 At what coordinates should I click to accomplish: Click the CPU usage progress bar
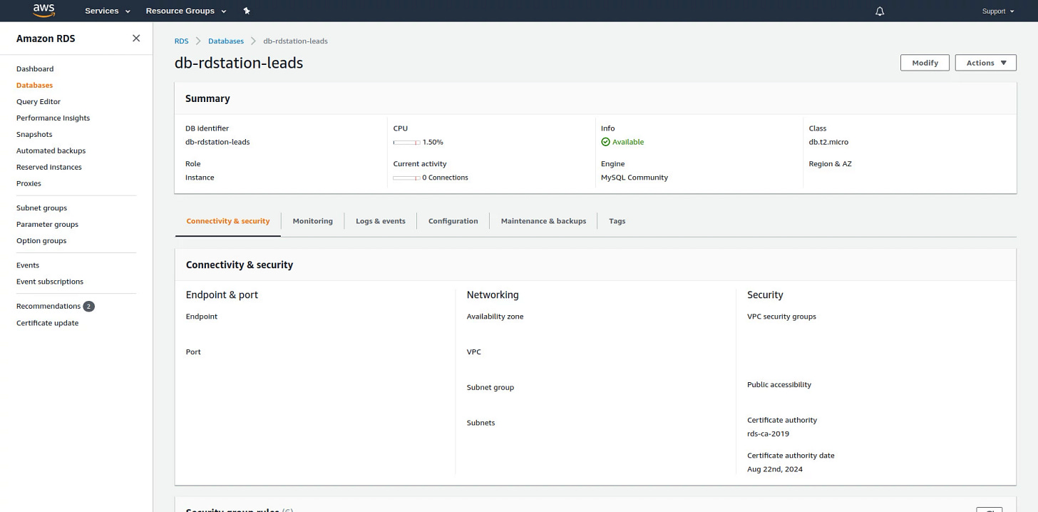point(405,142)
